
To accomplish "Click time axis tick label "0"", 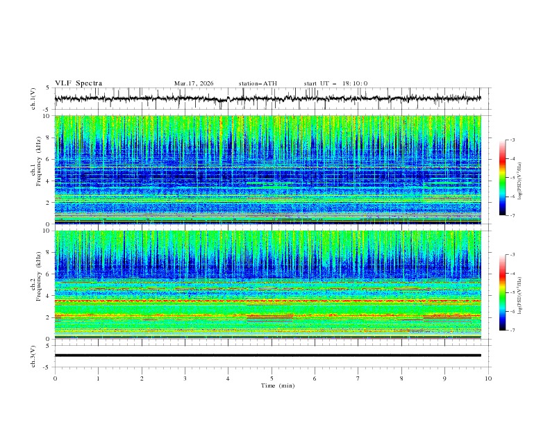I will 55,378.
